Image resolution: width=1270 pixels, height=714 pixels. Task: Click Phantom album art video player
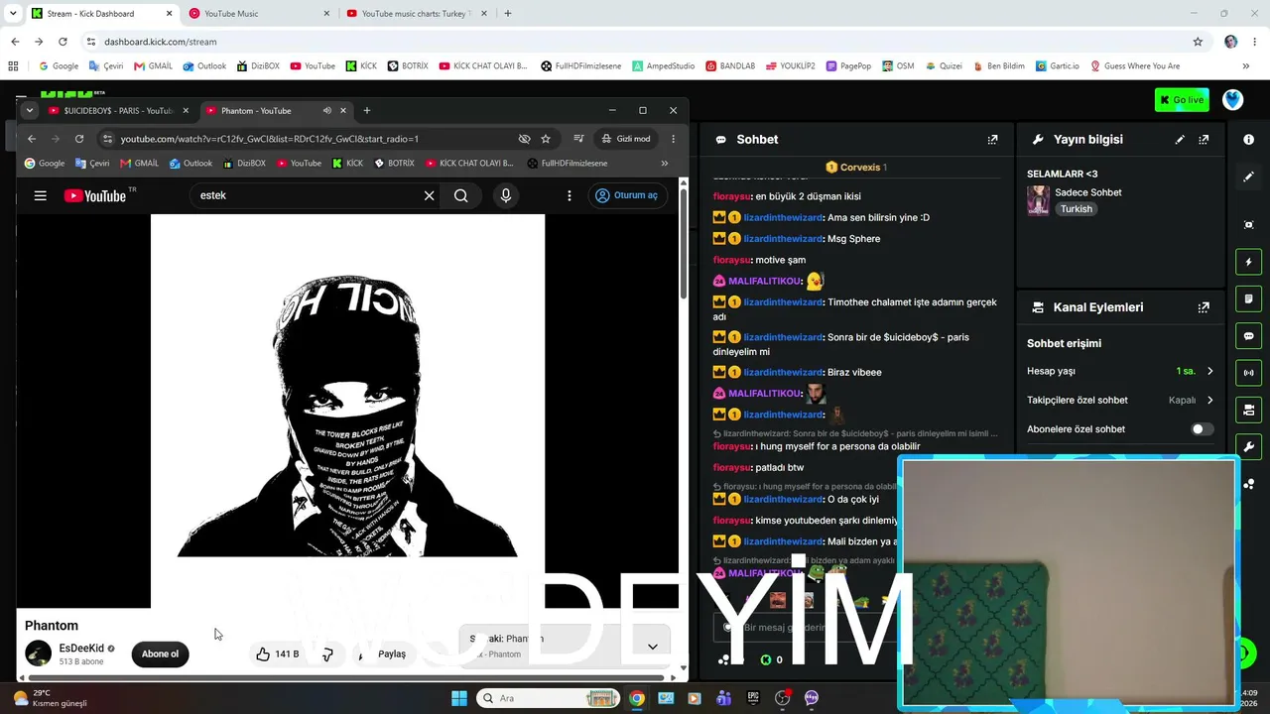coord(347,411)
